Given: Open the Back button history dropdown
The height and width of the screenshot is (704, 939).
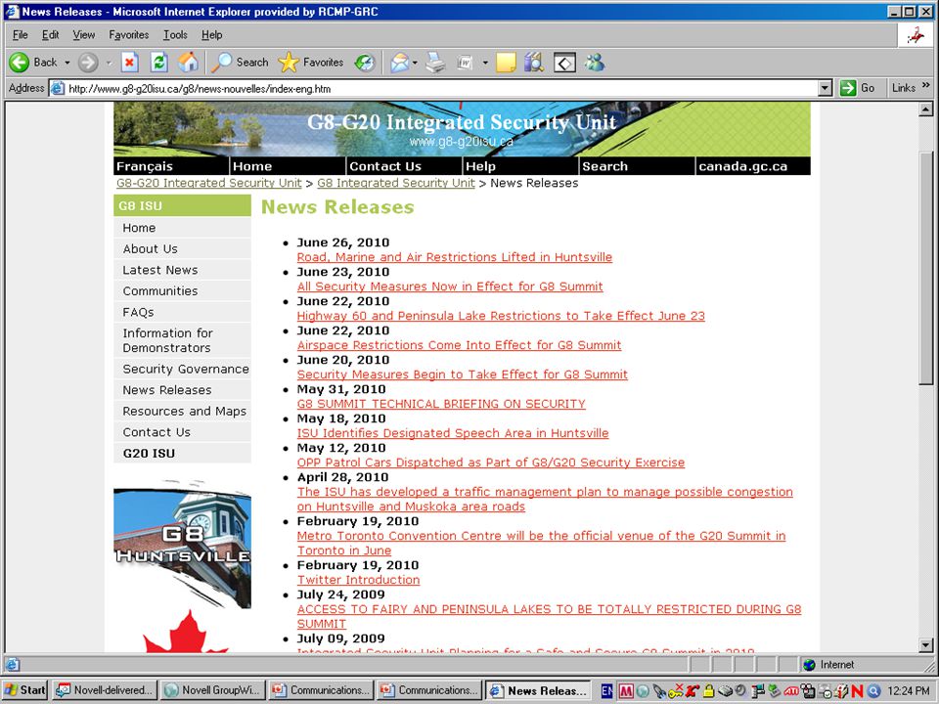Looking at the screenshot, I should click(67, 63).
